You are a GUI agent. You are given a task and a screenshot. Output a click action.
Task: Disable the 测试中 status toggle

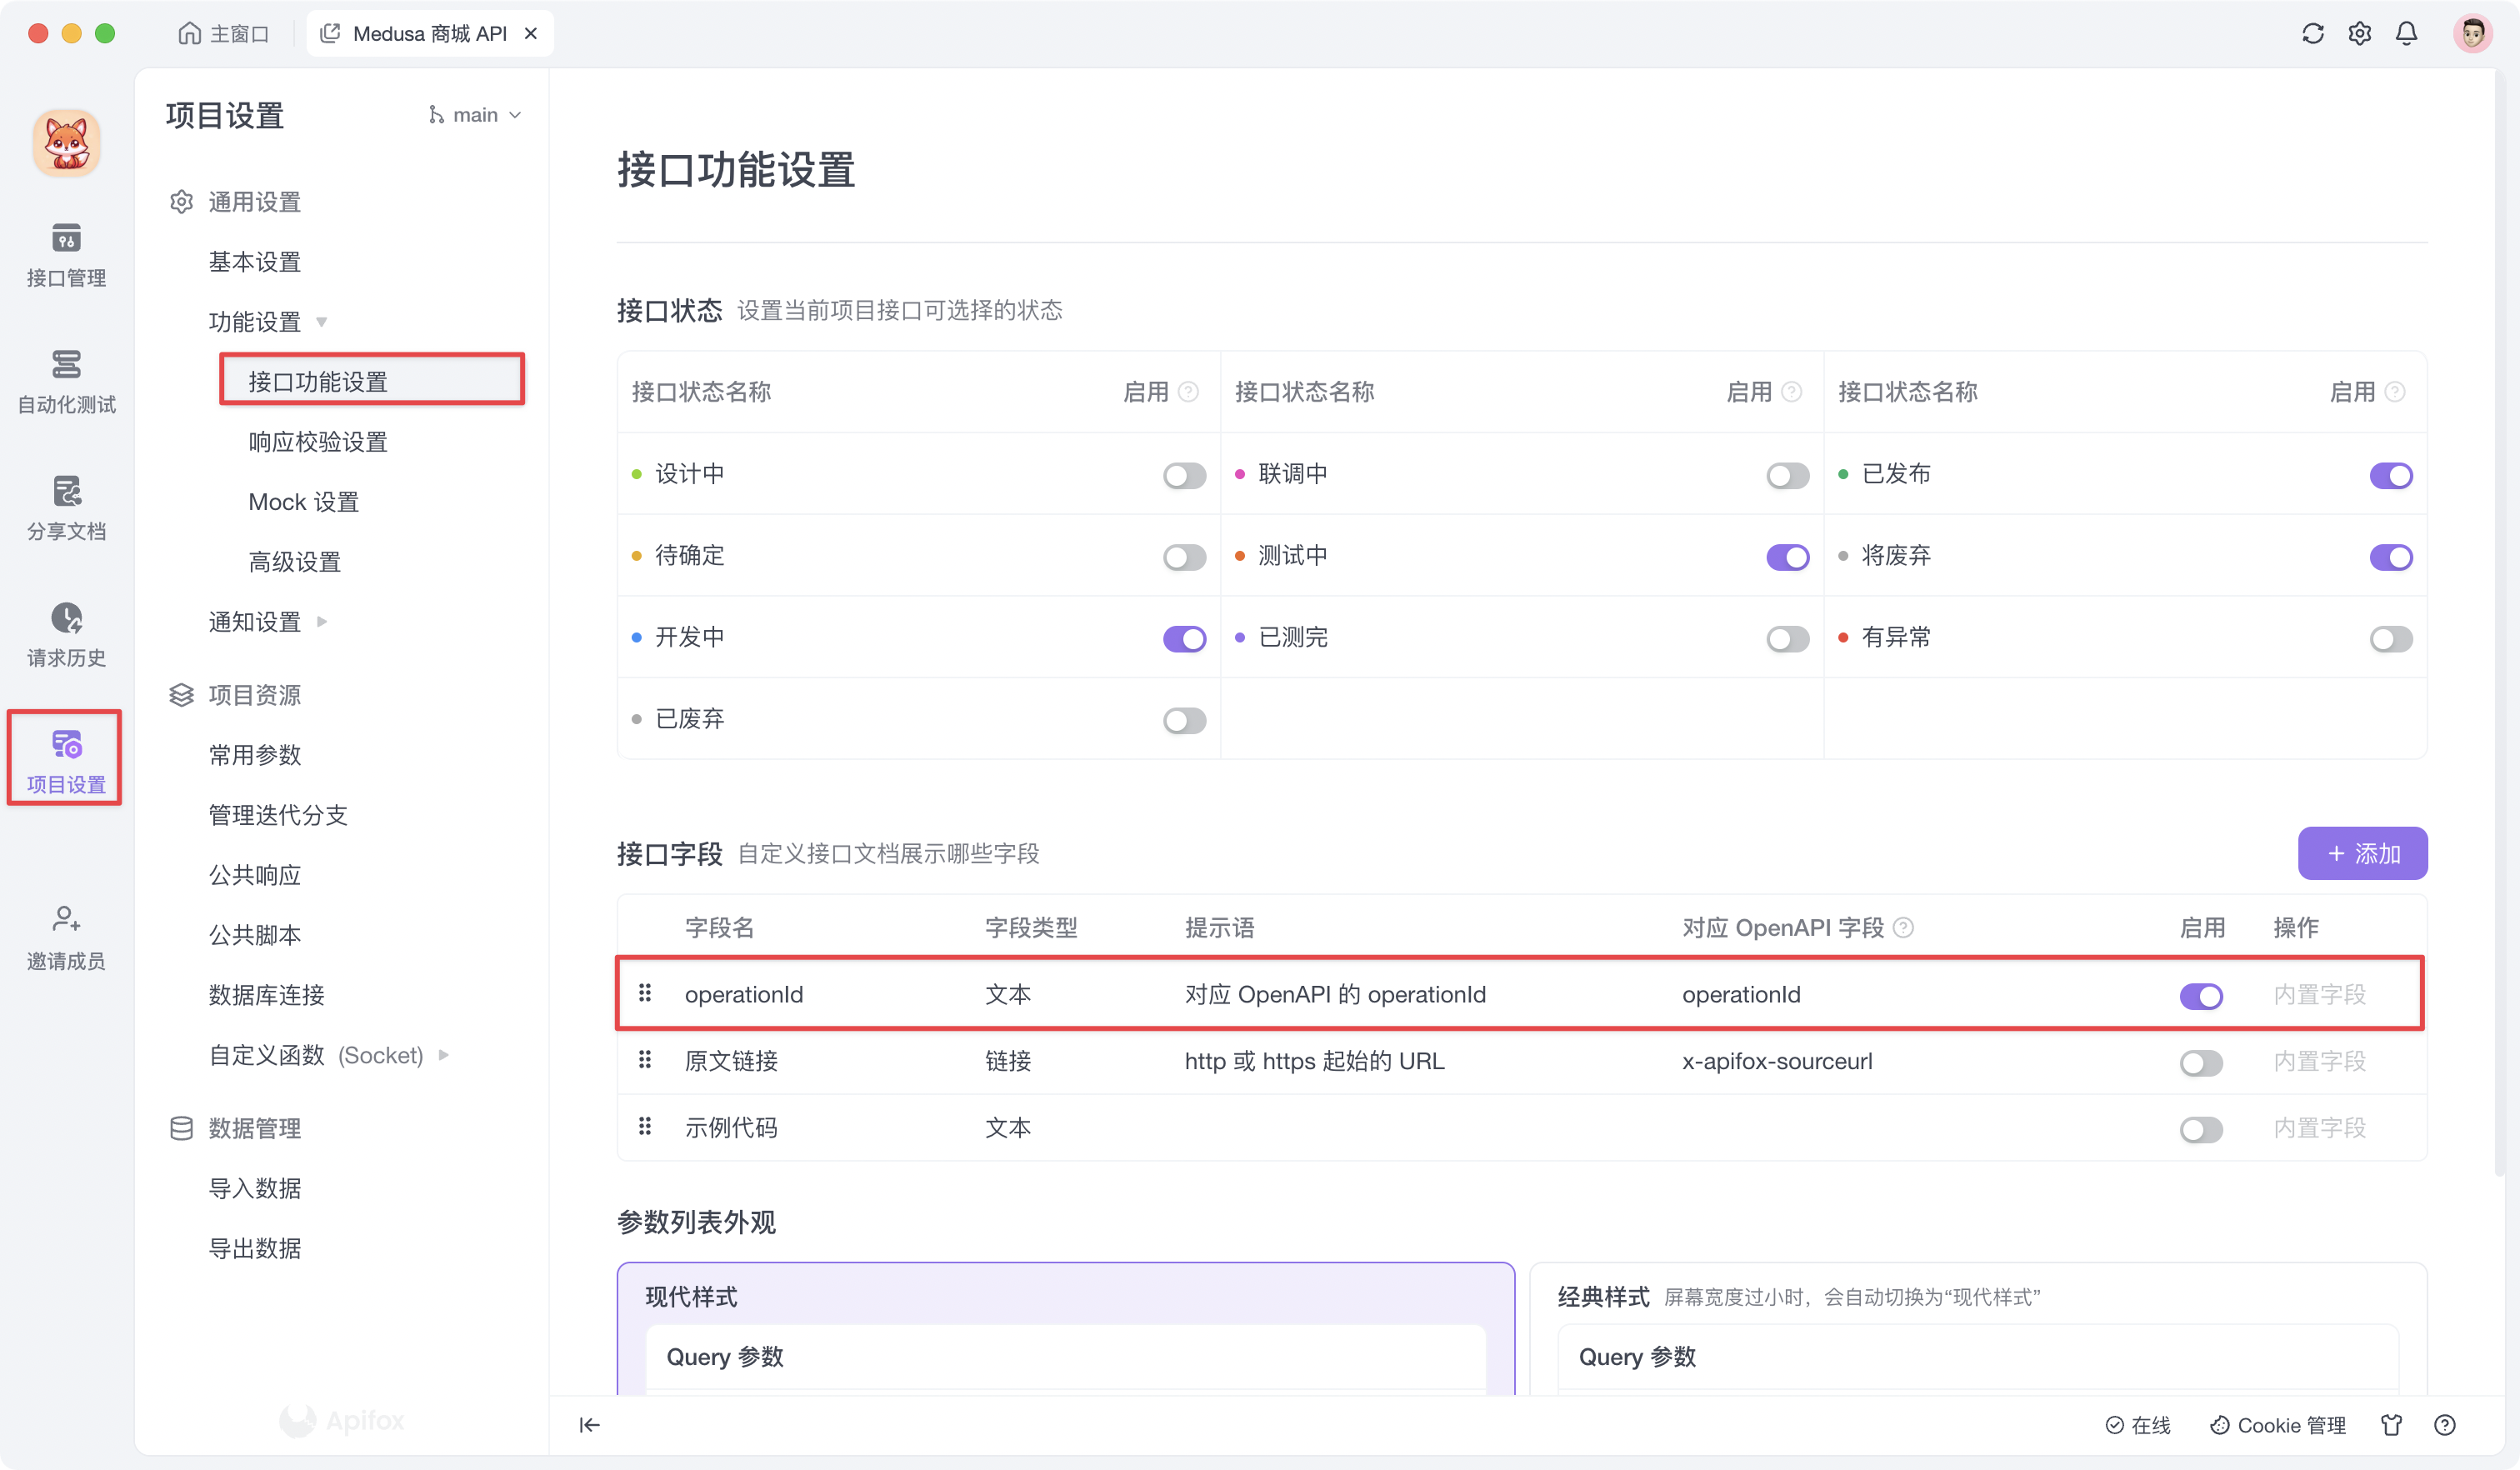[1788, 557]
